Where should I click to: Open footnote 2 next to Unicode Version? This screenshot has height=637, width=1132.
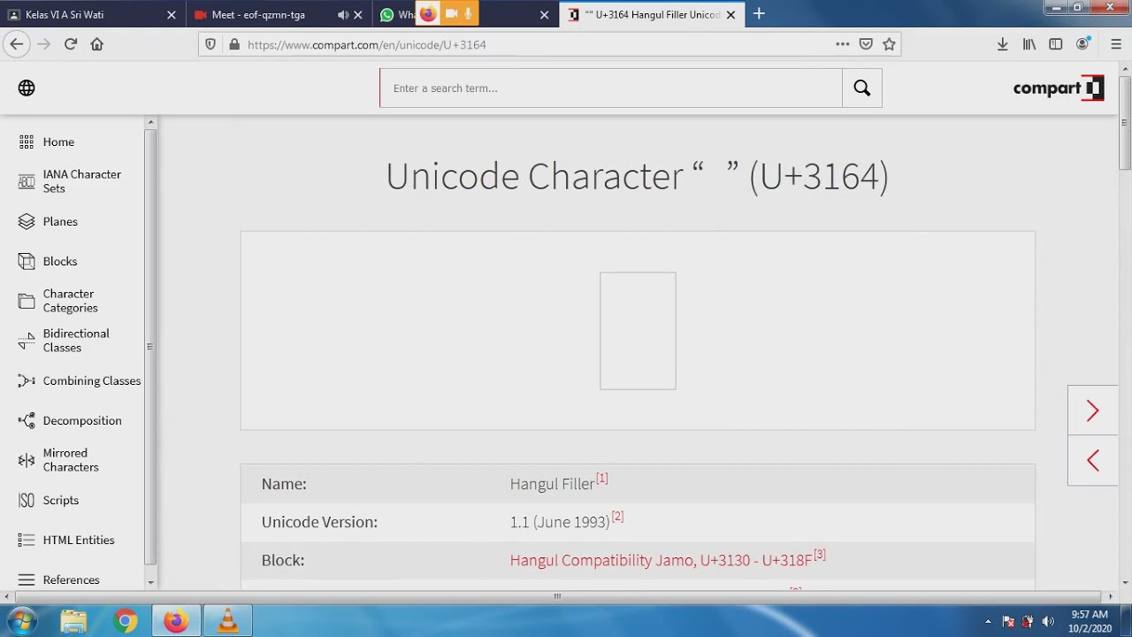(617, 517)
